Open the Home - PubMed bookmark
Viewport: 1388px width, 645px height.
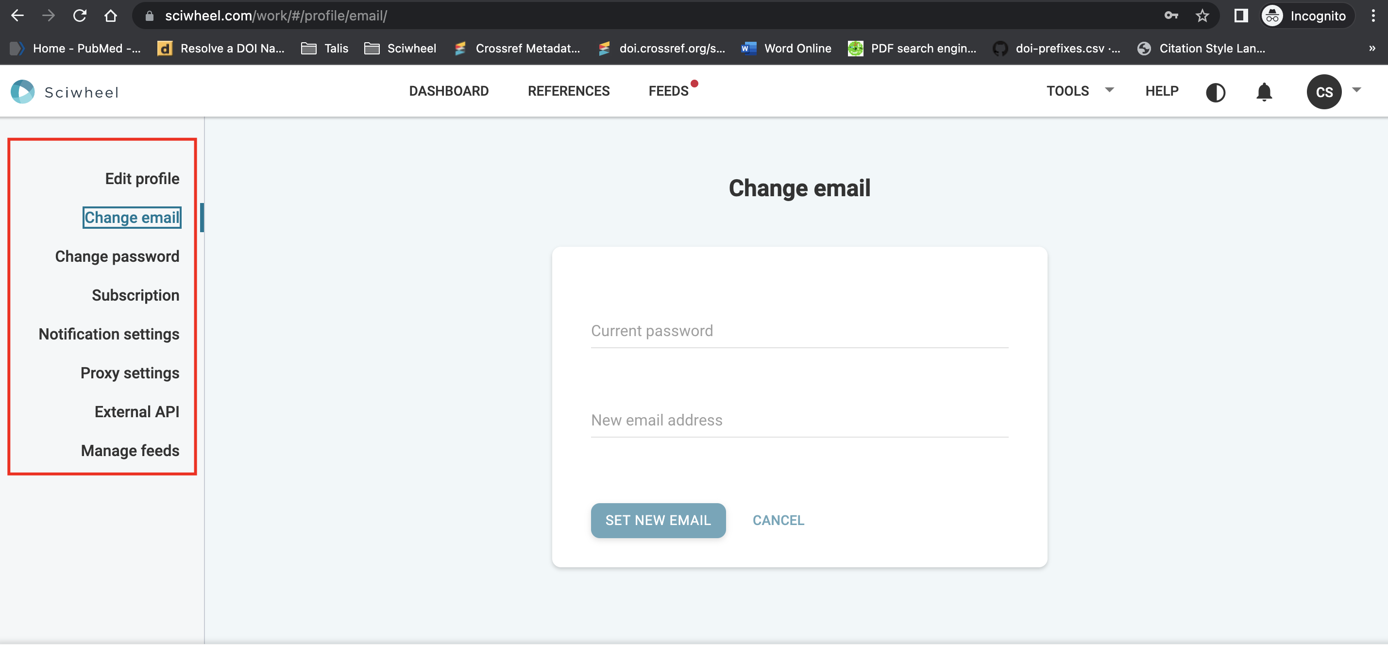(x=75, y=49)
